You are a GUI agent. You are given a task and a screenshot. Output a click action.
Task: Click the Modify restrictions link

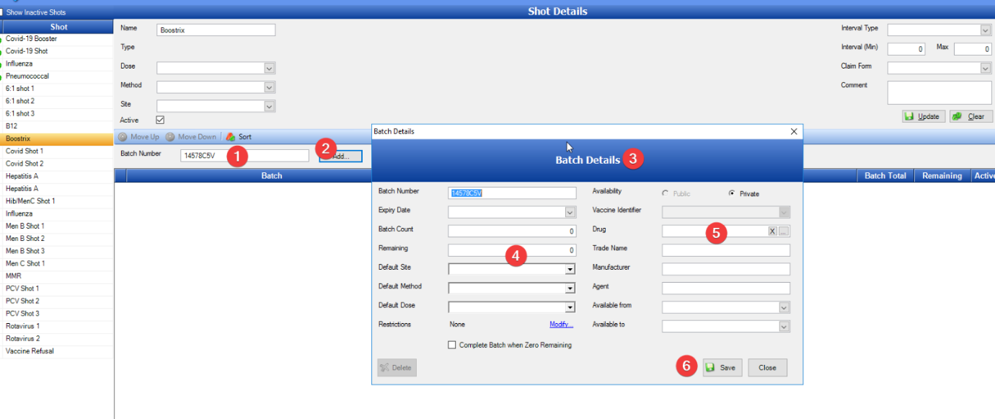click(x=561, y=325)
